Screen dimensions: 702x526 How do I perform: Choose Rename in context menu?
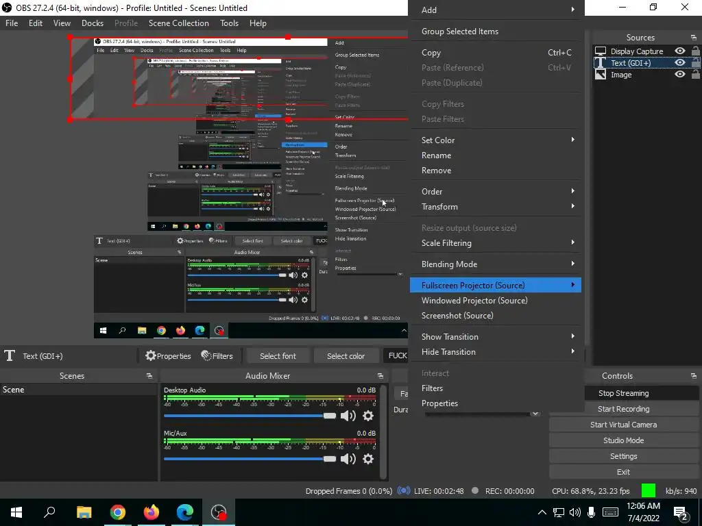496,155
